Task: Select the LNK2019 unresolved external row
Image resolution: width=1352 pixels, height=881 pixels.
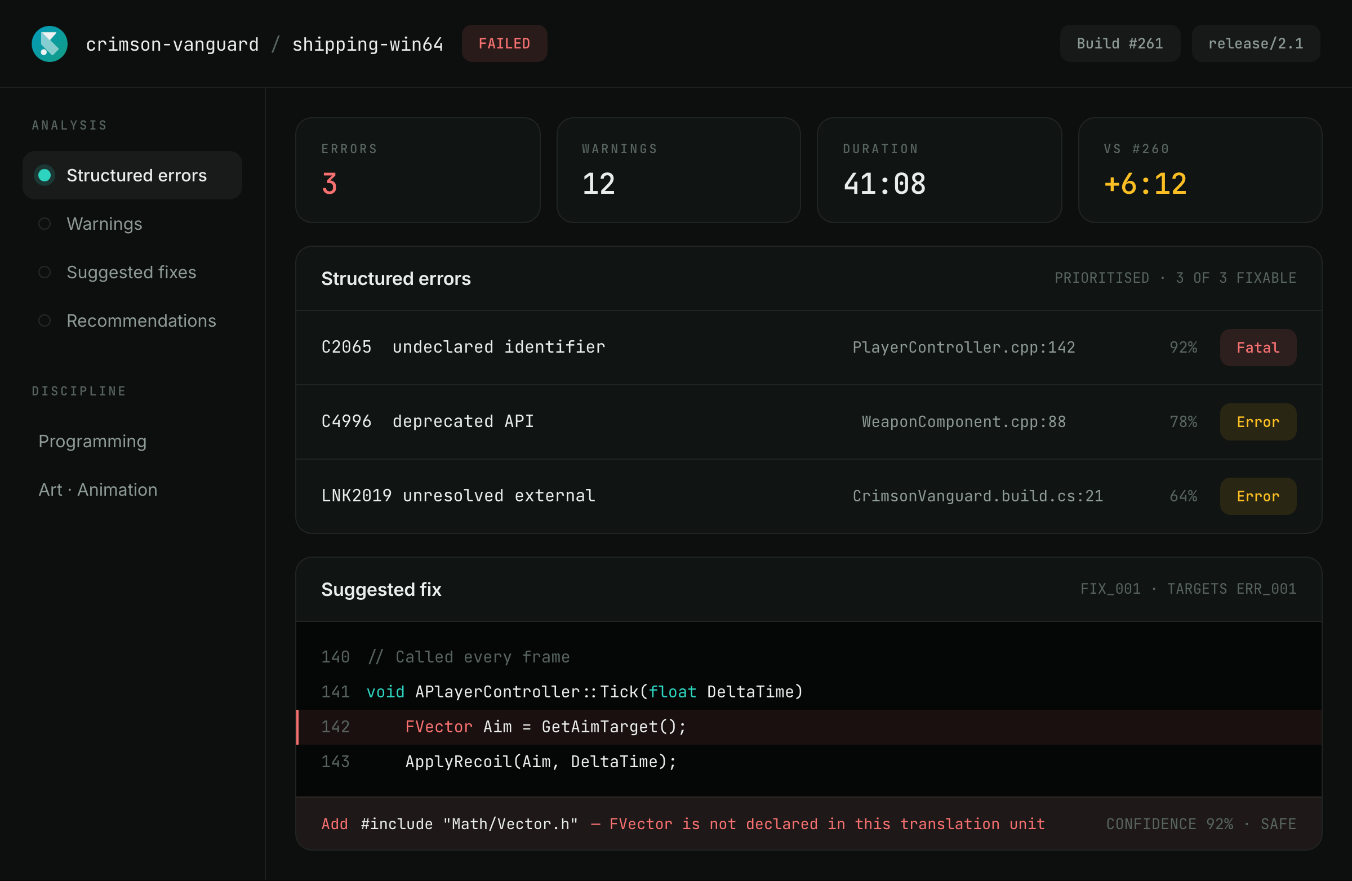Action: (x=809, y=496)
